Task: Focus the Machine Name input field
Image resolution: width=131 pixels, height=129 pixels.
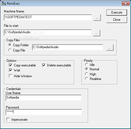Action: [48, 17]
